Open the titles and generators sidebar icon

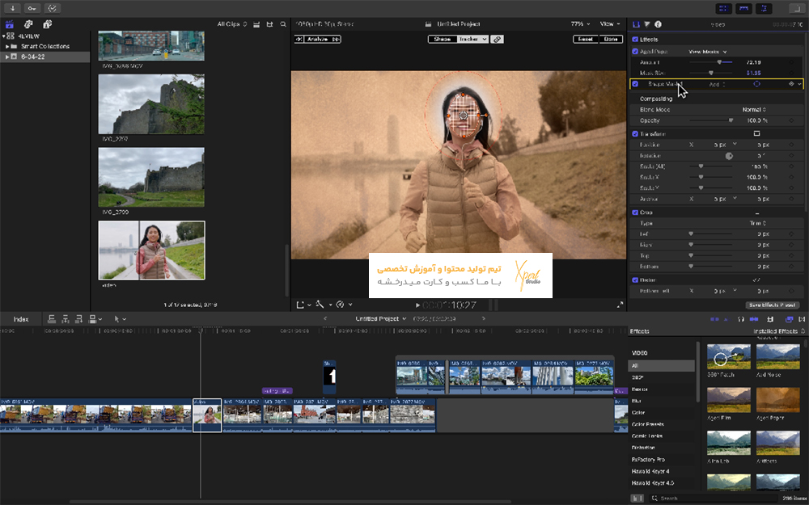[48, 24]
